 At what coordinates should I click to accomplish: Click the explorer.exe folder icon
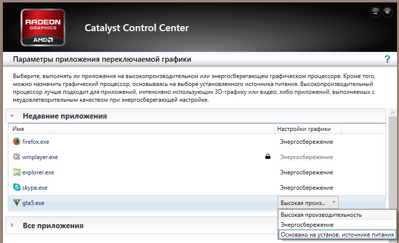coord(17,172)
